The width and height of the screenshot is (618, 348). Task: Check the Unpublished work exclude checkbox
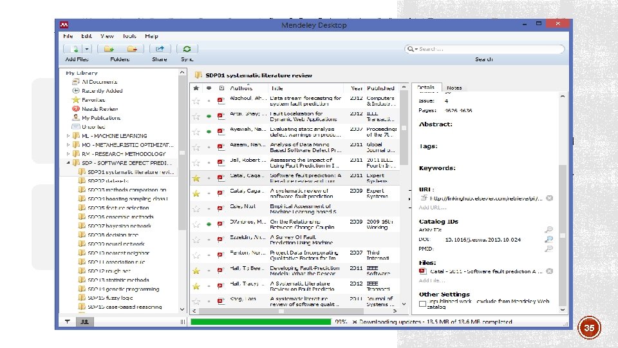[422, 304]
